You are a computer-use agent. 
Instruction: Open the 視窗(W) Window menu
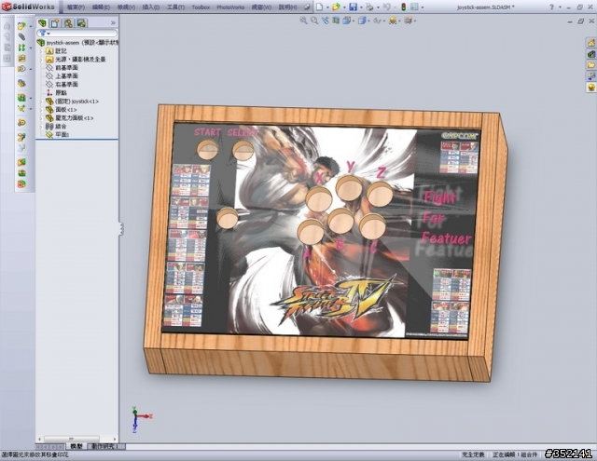tap(261, 7)
